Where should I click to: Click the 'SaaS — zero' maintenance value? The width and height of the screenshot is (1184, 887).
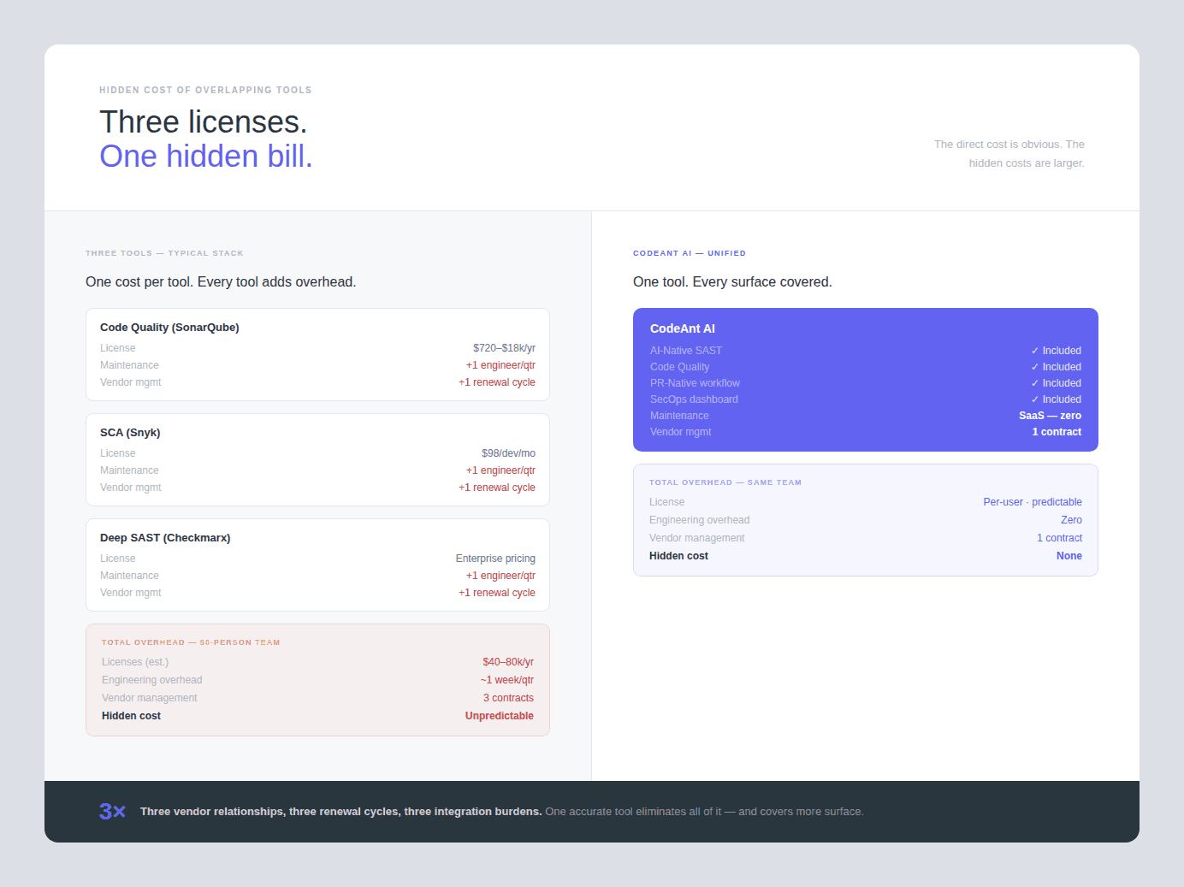tap(1050, 416)
